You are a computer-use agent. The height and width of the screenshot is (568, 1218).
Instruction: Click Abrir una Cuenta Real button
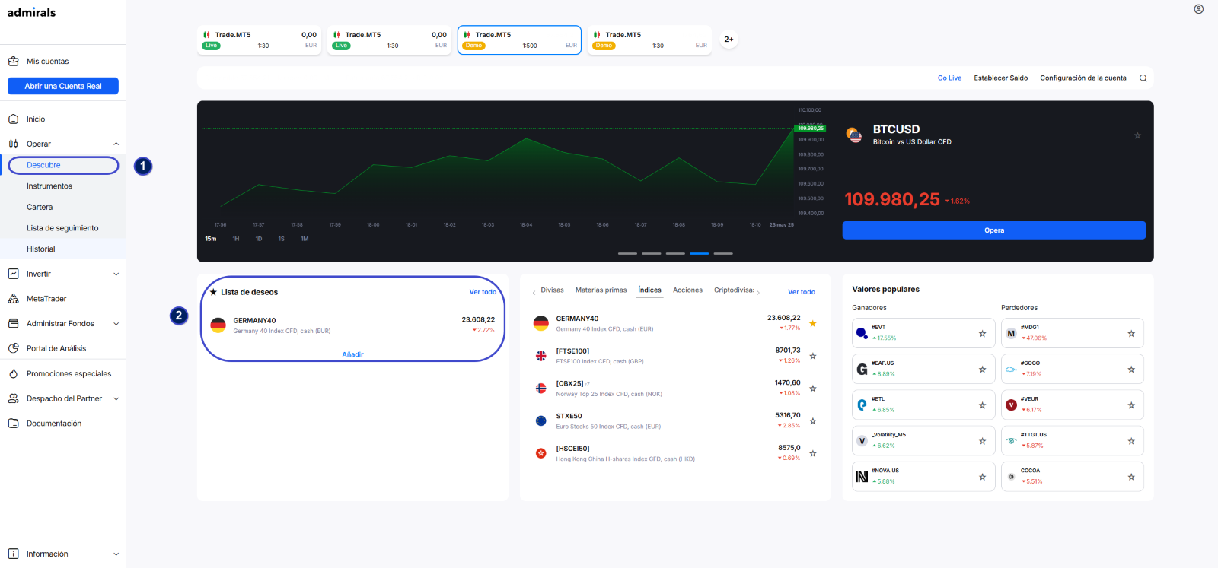click(63, 86)
